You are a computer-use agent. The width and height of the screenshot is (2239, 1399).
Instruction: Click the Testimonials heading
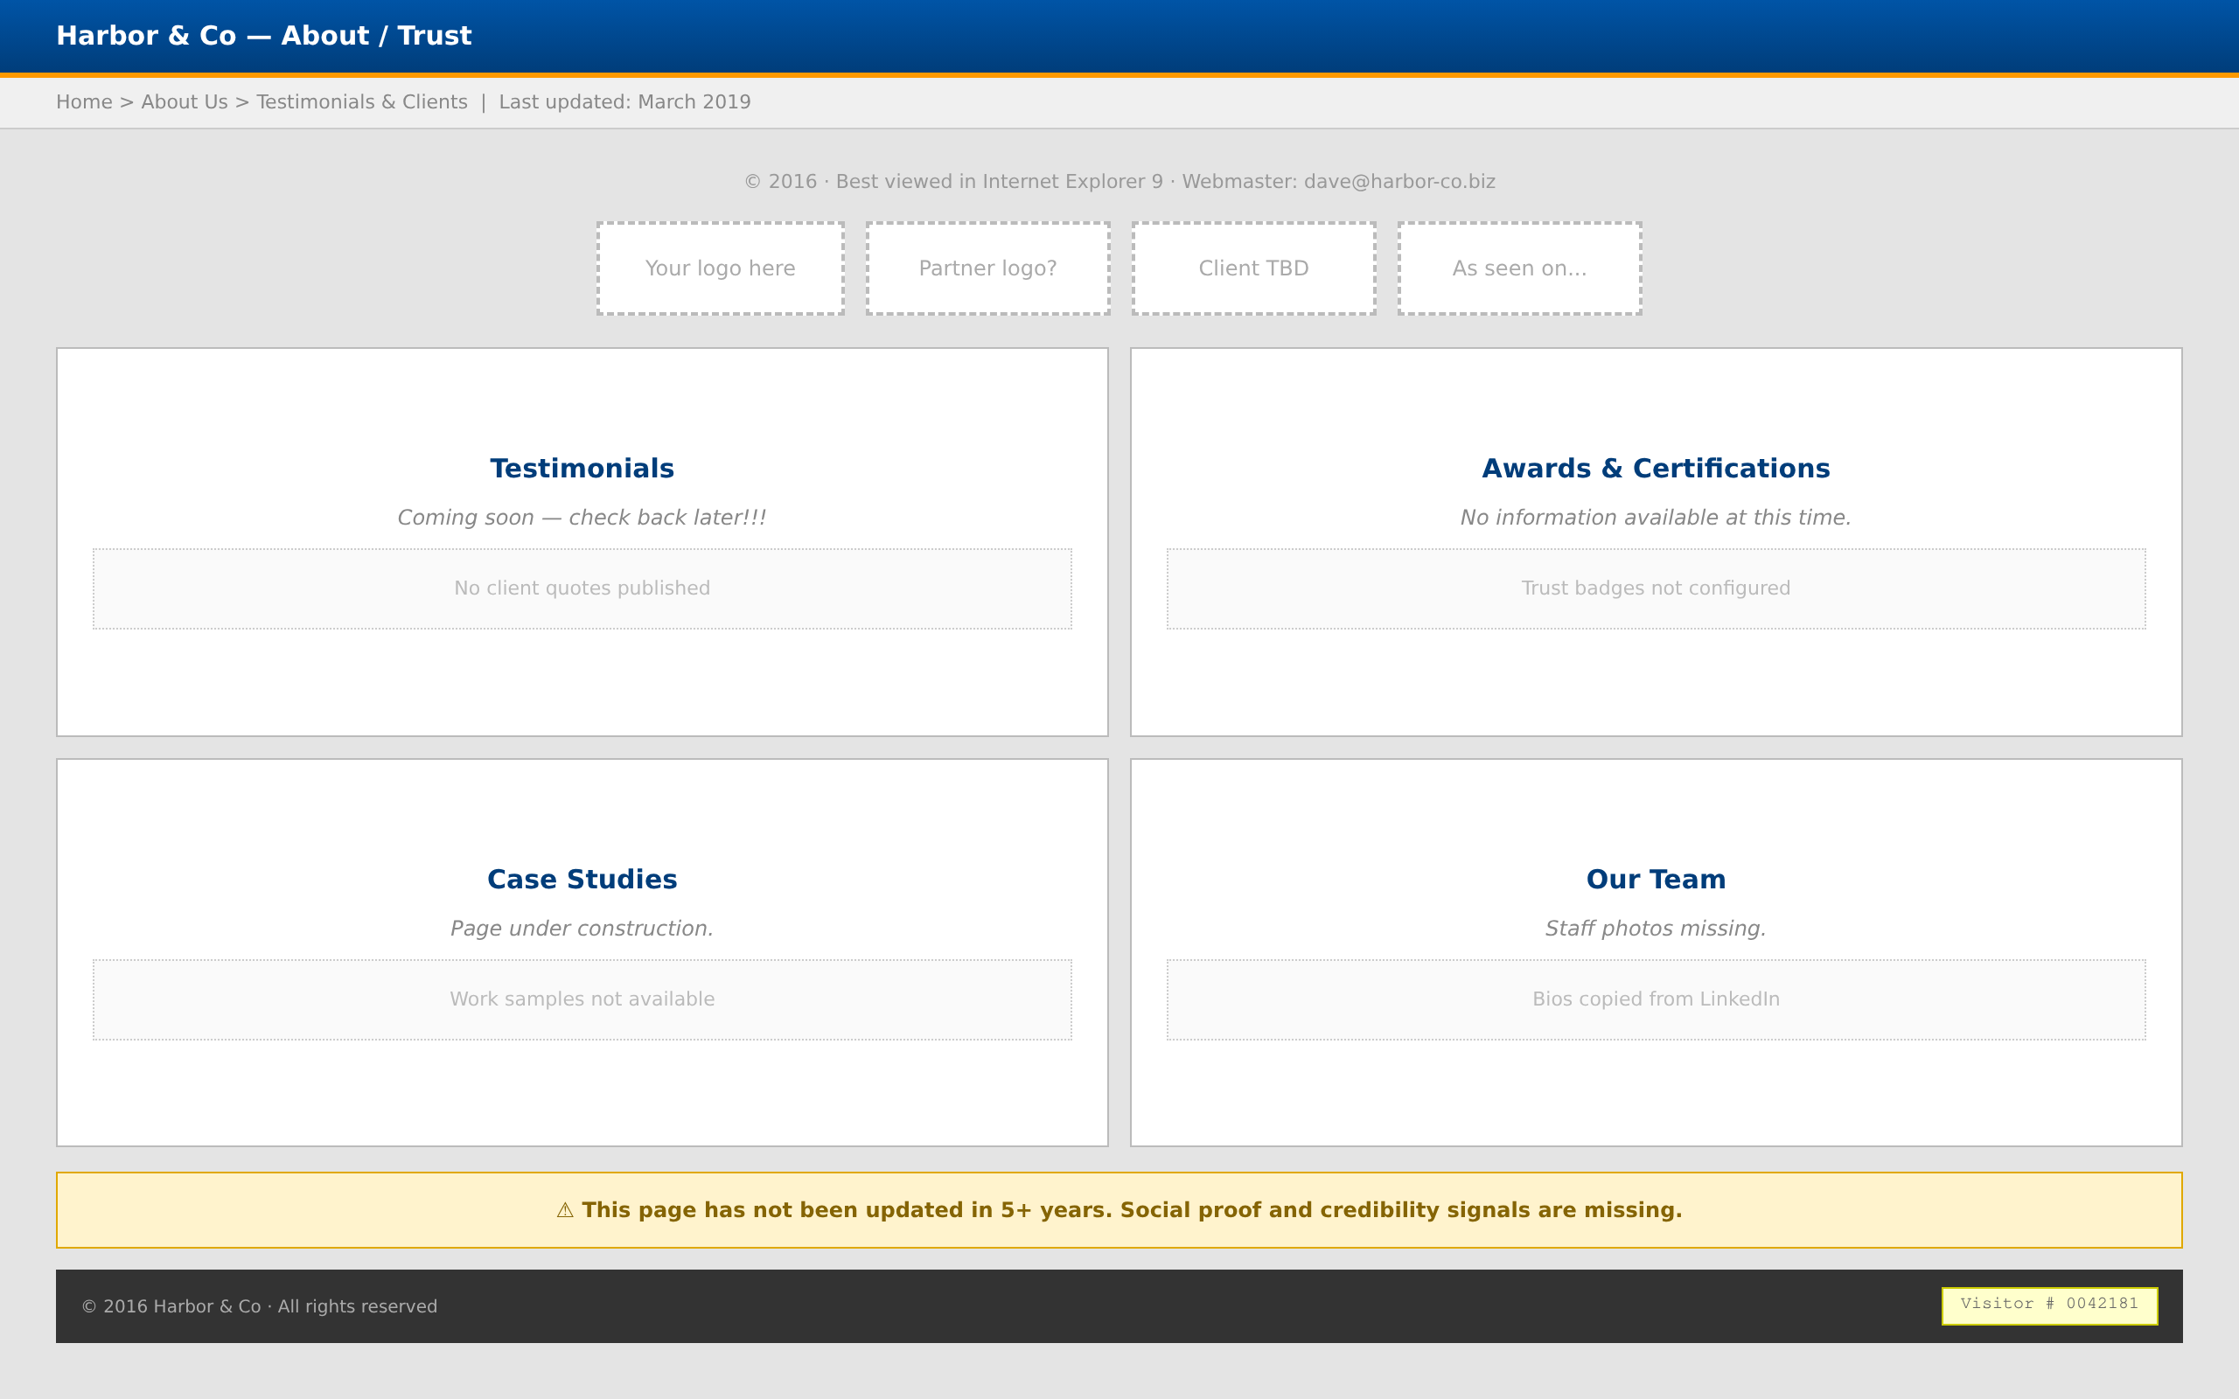tap(582, 468)
